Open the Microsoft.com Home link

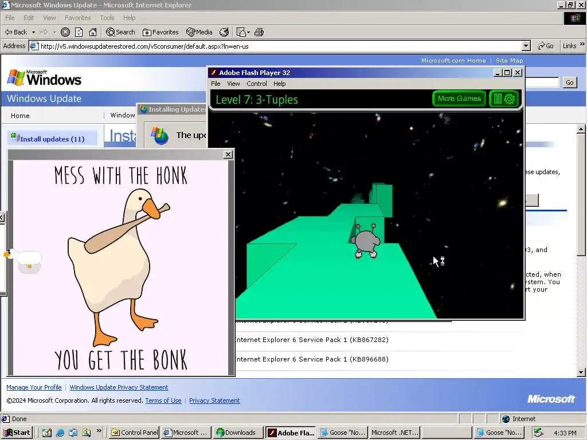point(453,60)
